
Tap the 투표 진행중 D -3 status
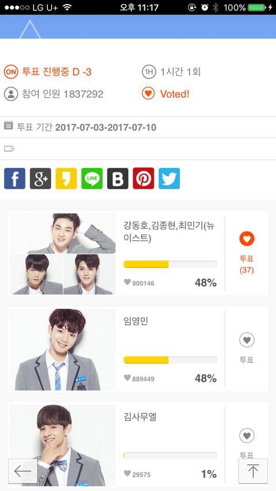click(x=48, y=72)
